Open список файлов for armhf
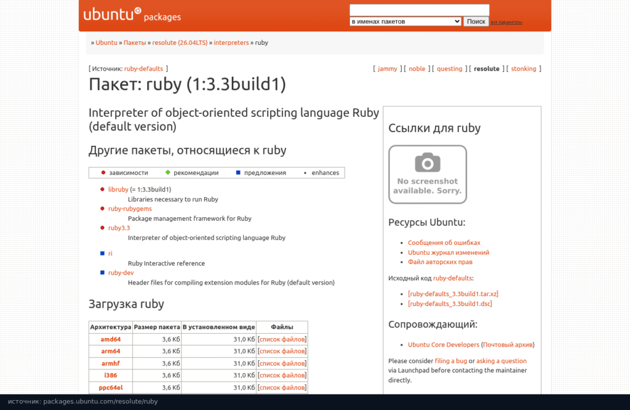630x410 pixels. (282, 363)
